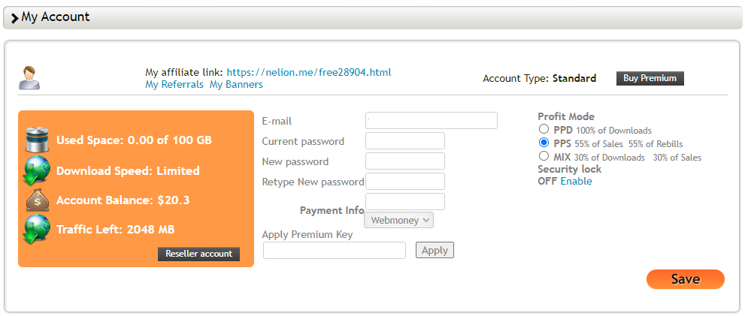Click the My Account header arrow icon

(x=15, y=18)
